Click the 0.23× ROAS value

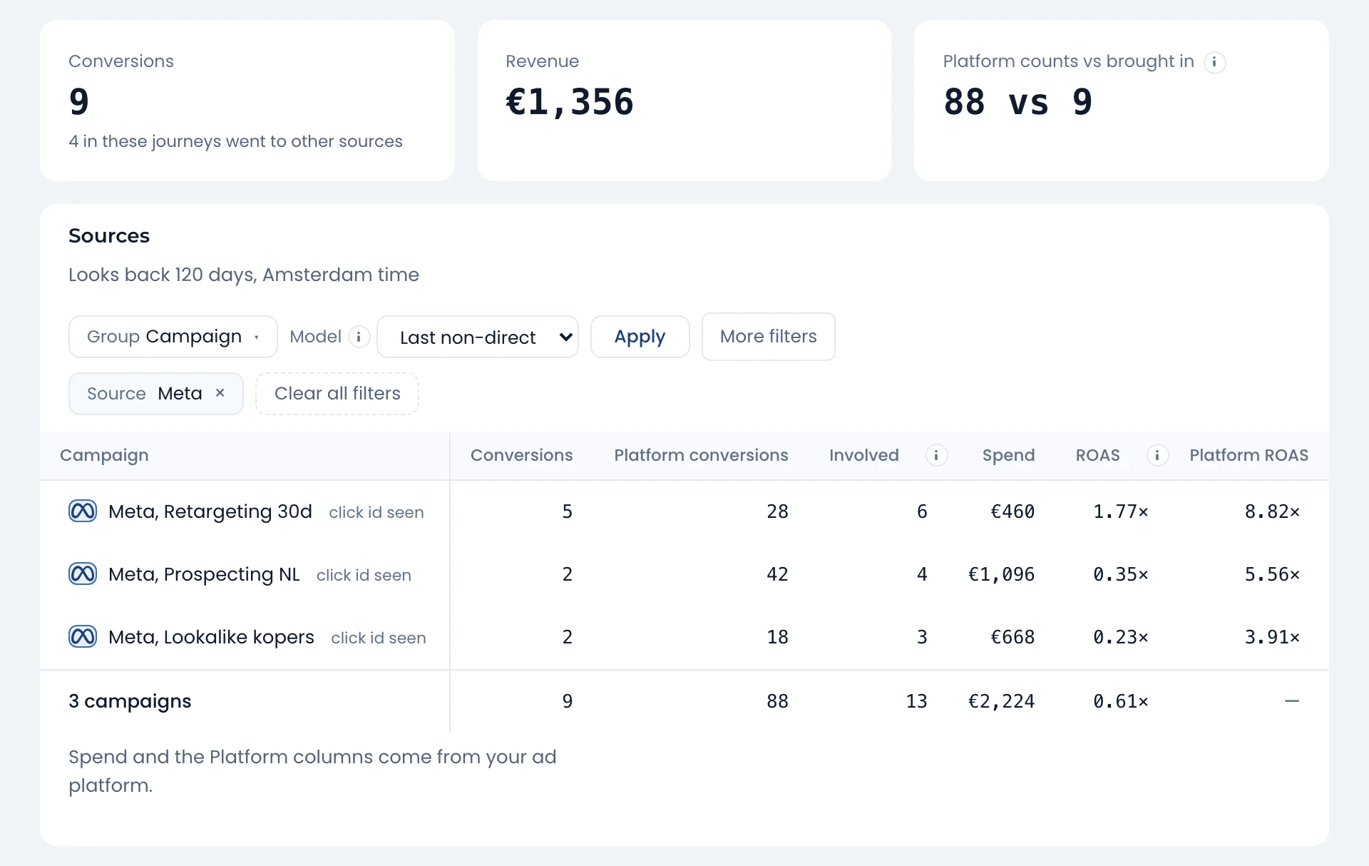1121,637
